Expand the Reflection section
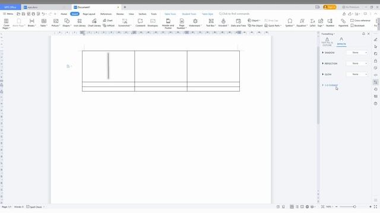This screenshot has height=213, width=380. coord(330,63)
